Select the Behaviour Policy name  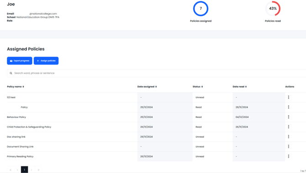click(x=16, y=117)
